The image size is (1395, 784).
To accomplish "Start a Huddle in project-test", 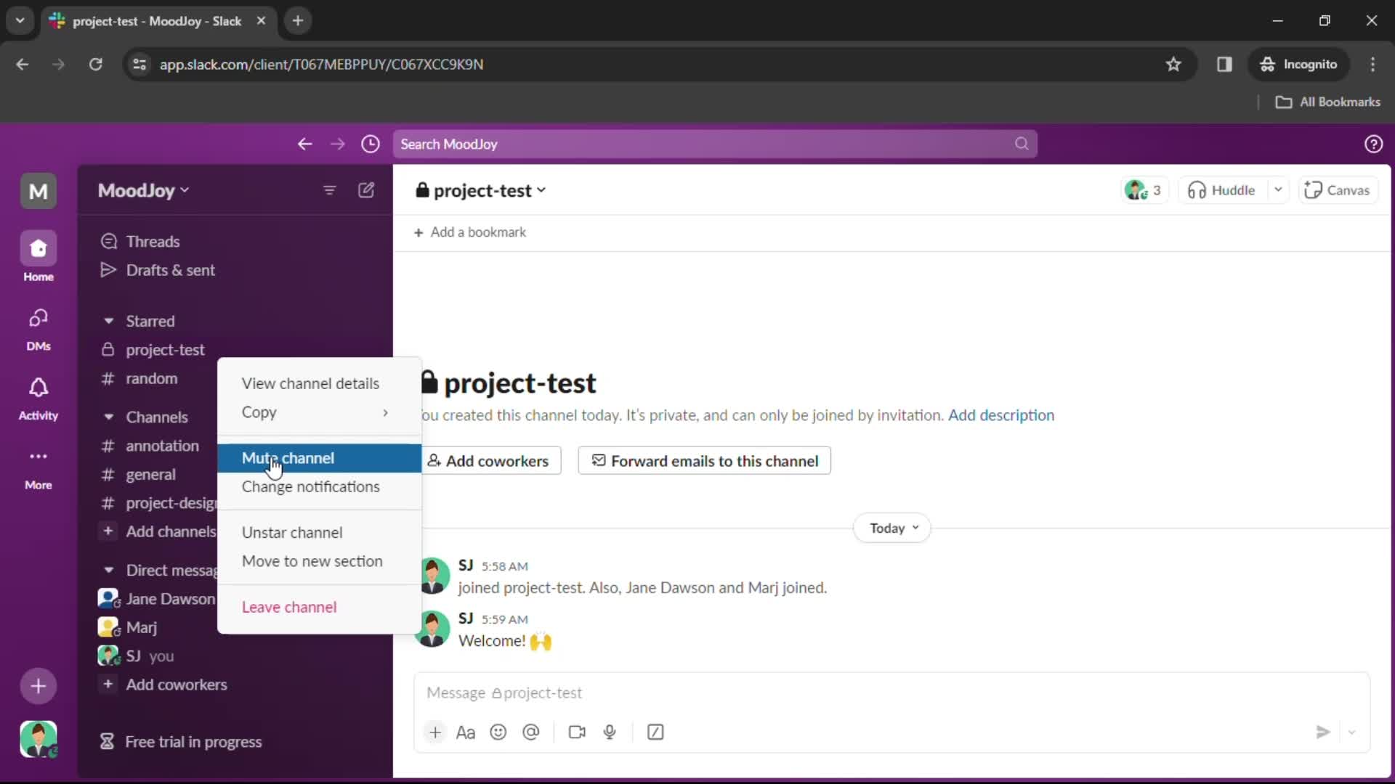I will (x=1222, y=190).
